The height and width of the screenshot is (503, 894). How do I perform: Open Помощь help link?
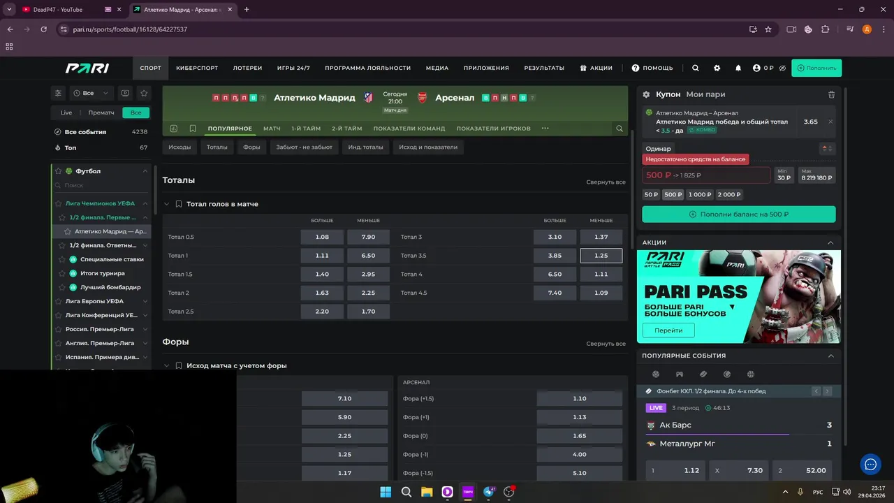click(x=652, y=68)
